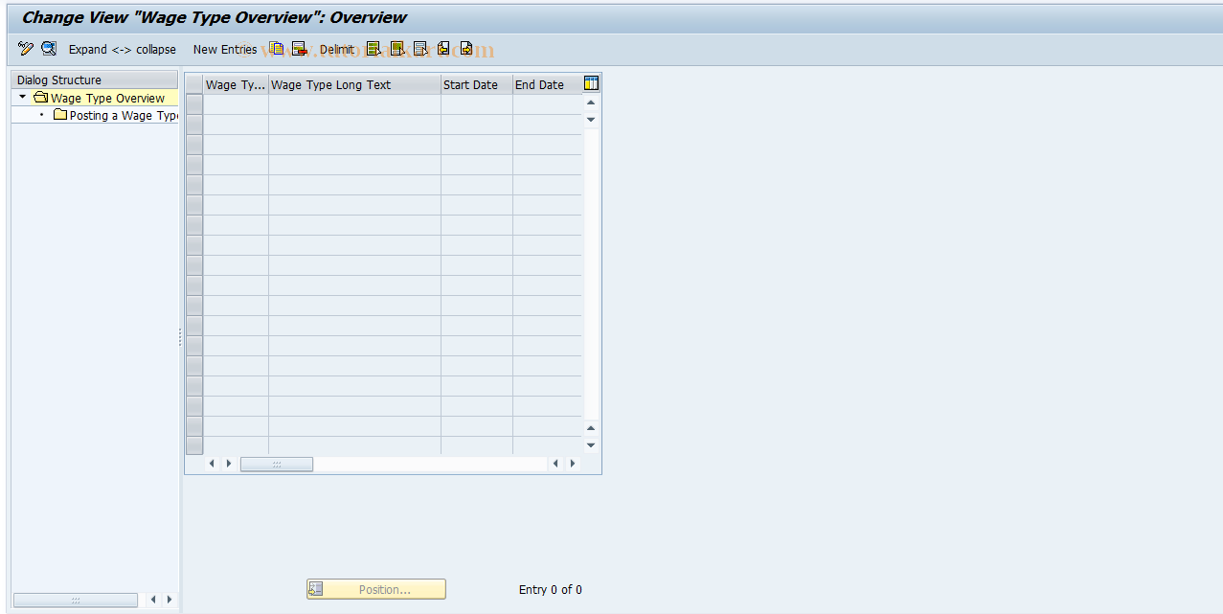Click Expand <-> collapse in toolbar
Image resolution: width=1223 pixels, height=614 pixels.
pos(123,49)
